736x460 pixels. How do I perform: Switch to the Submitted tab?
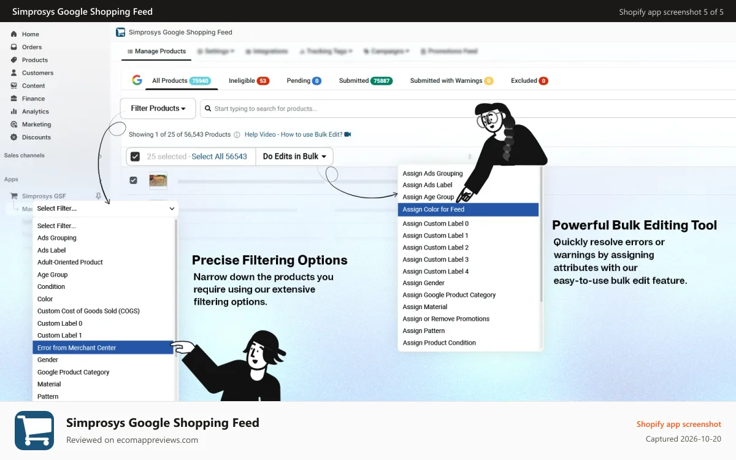[x=366, y=80]
